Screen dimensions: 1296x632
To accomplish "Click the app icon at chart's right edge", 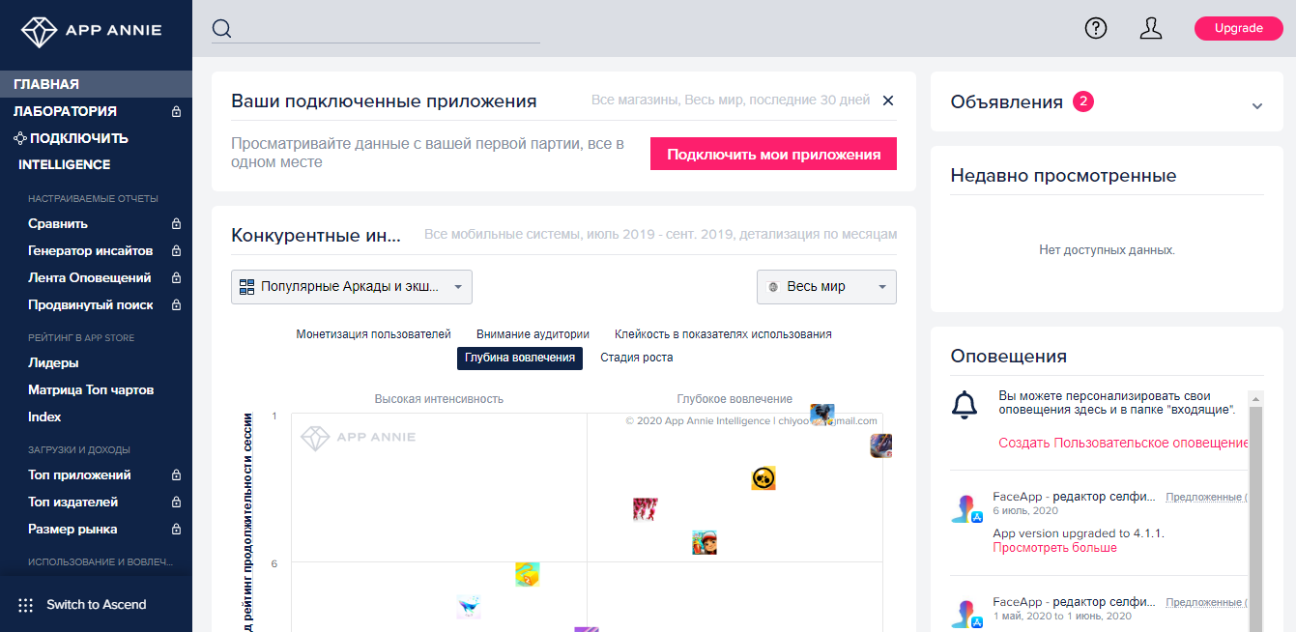I will pyautogui.click(x=881, y=445).
